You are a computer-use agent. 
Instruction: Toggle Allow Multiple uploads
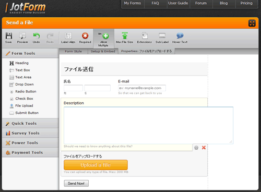(103, 39)
